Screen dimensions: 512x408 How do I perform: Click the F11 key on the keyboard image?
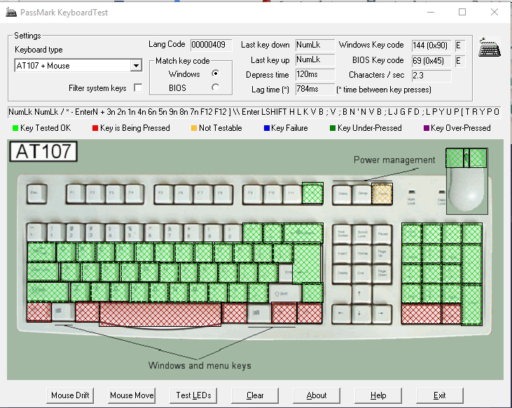coord(292,194)
